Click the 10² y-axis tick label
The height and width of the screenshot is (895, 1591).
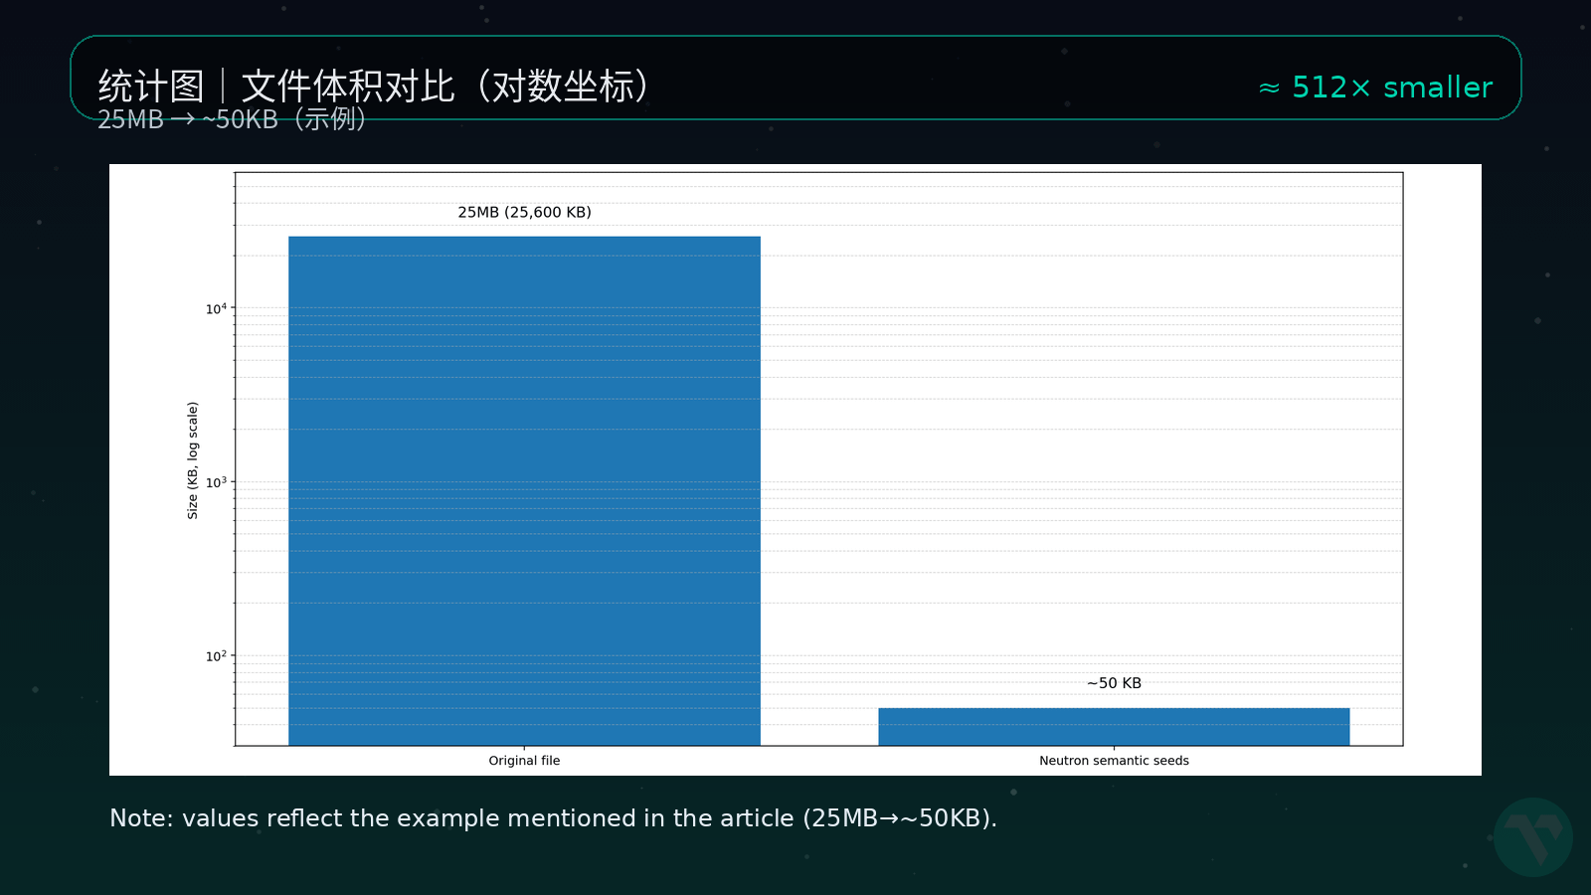pos(216,656)
